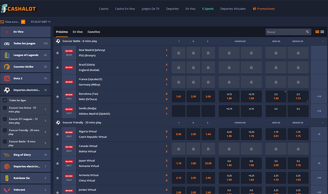Pick handicap -0.25 at 1.90 for Armenia

tap(229, 178)
